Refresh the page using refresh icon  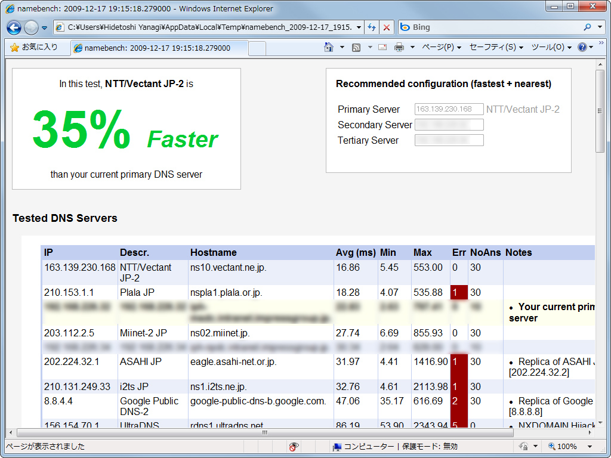click(x=371, y=27)
